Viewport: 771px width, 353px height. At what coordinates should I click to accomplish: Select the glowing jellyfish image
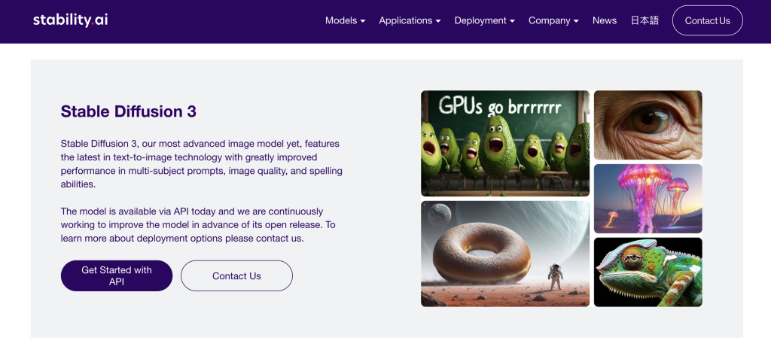(648, 199)
